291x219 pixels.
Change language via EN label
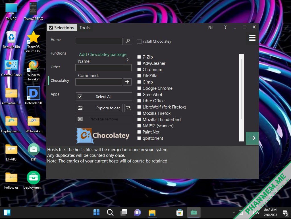[x=210, y=28]
